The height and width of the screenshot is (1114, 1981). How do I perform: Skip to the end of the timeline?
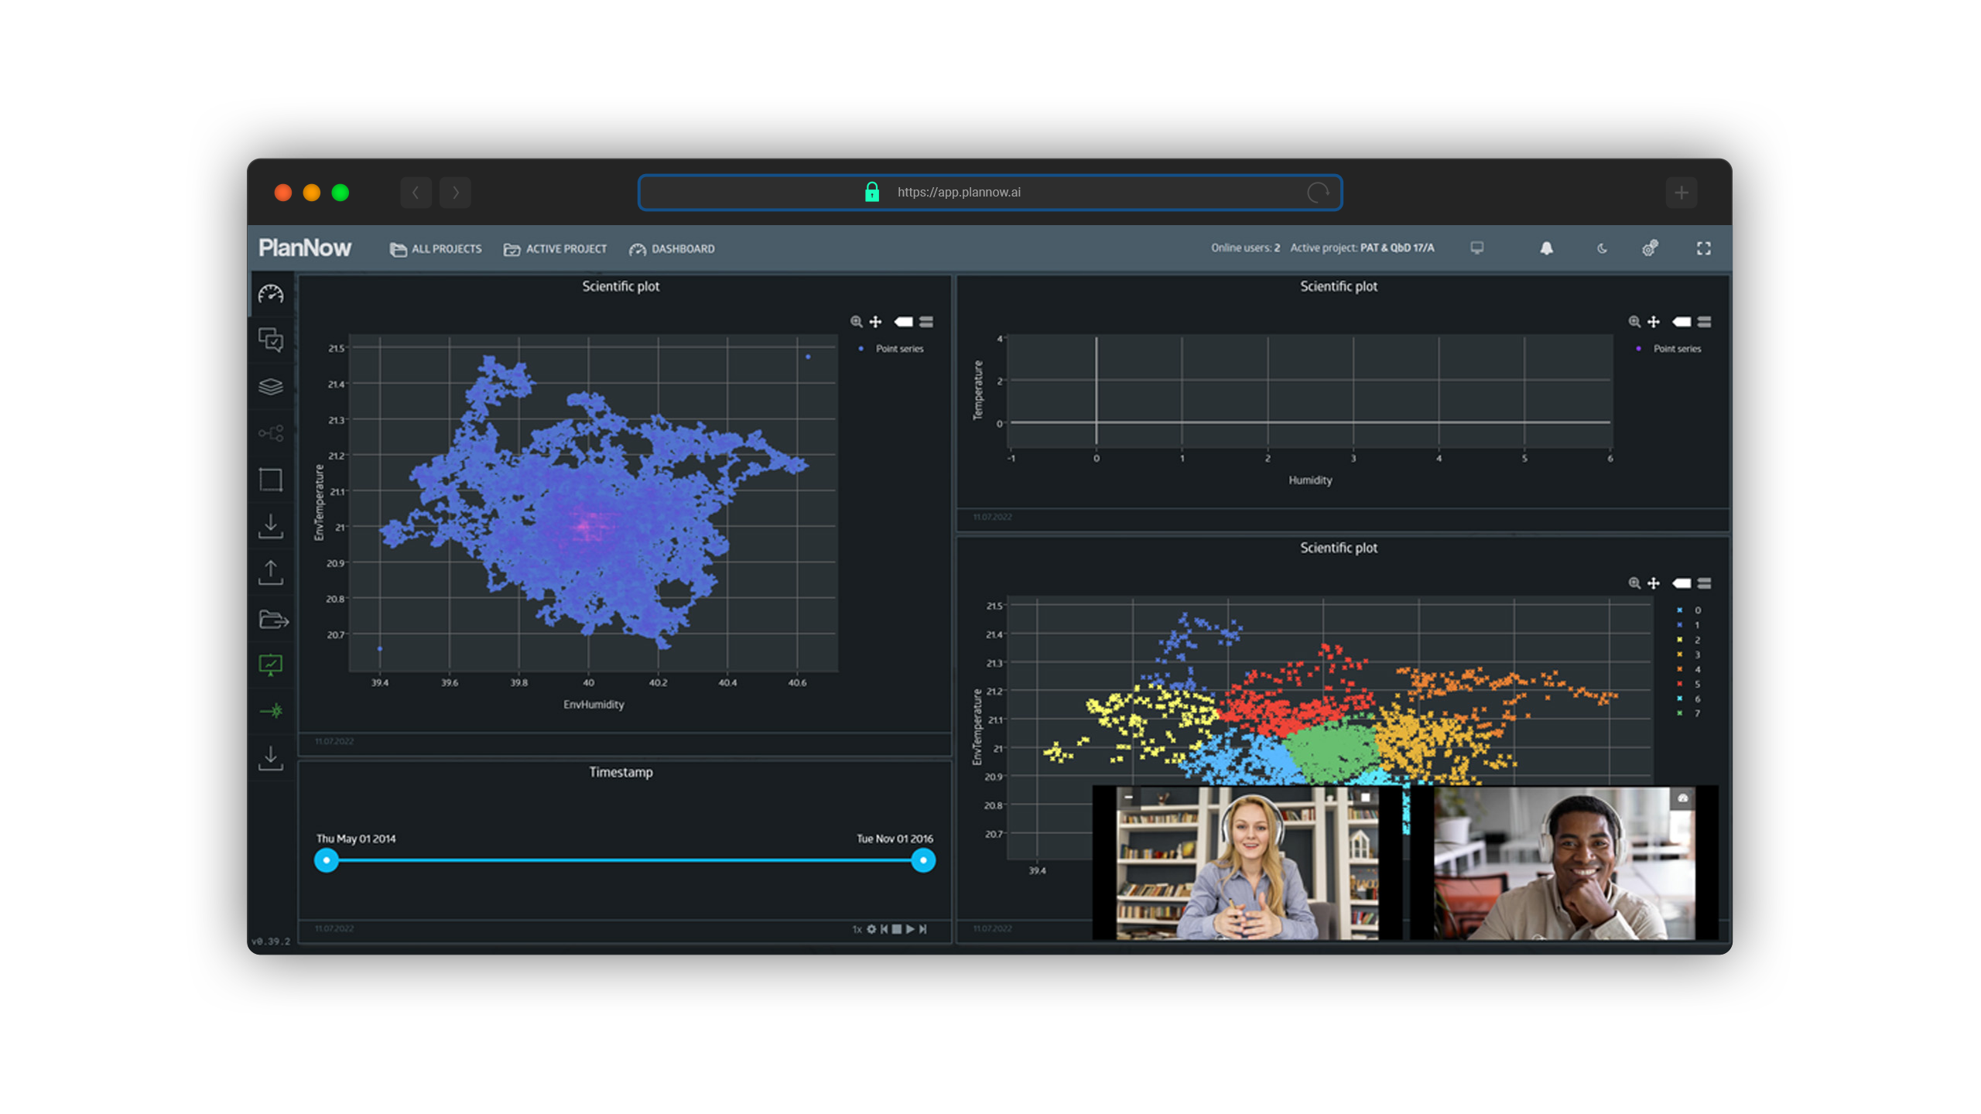923,929
